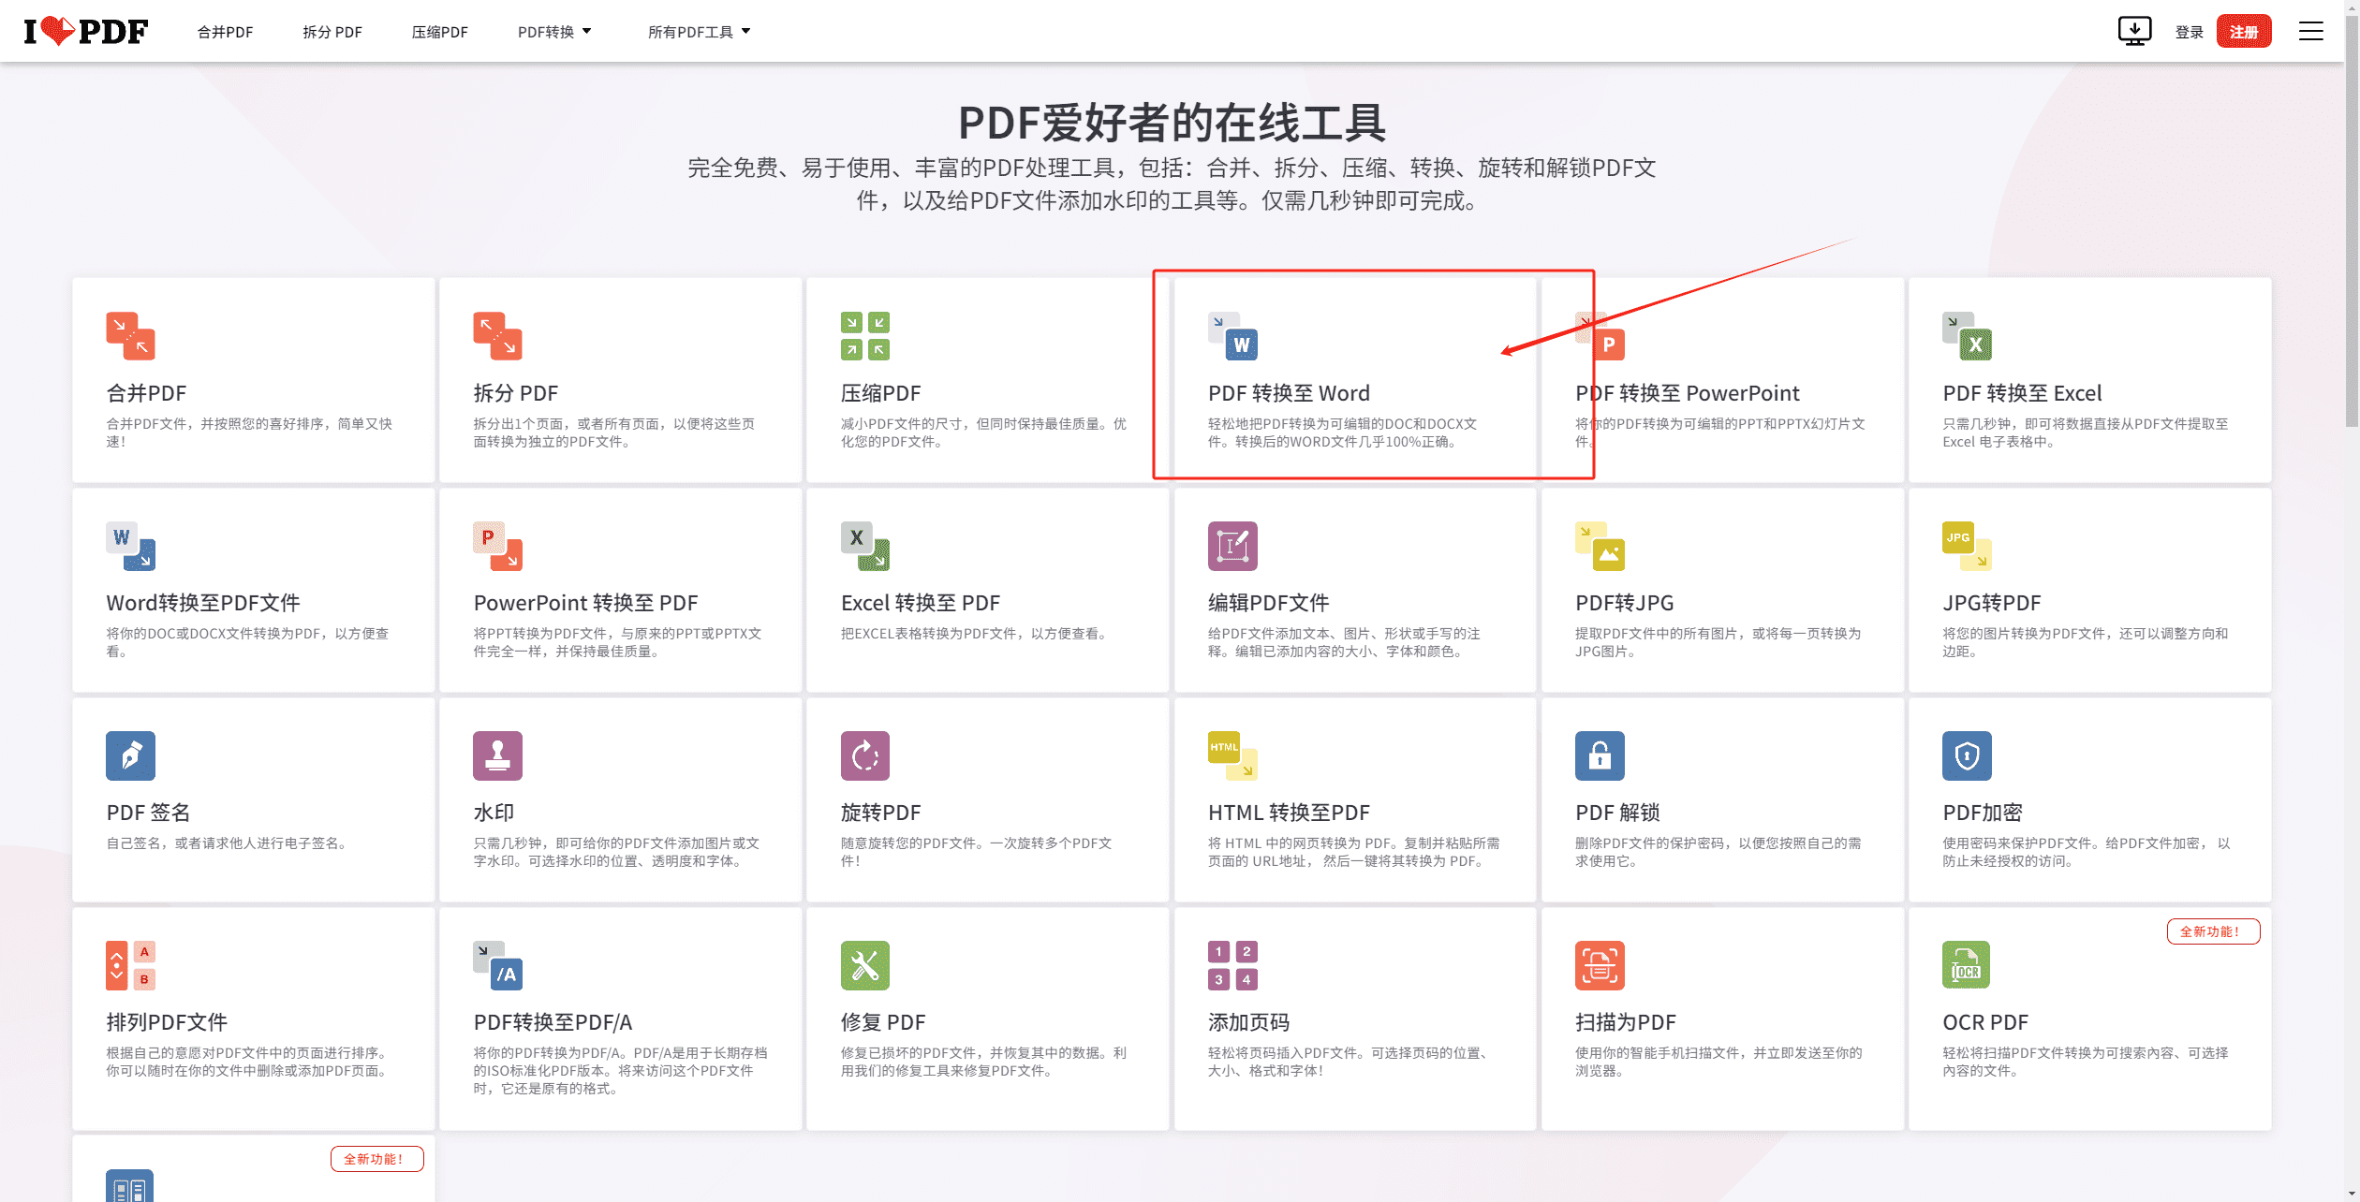The image size is (2360, 1202).
Task: Open the JPG转PDF title text
Action: tap(1991, 603)
